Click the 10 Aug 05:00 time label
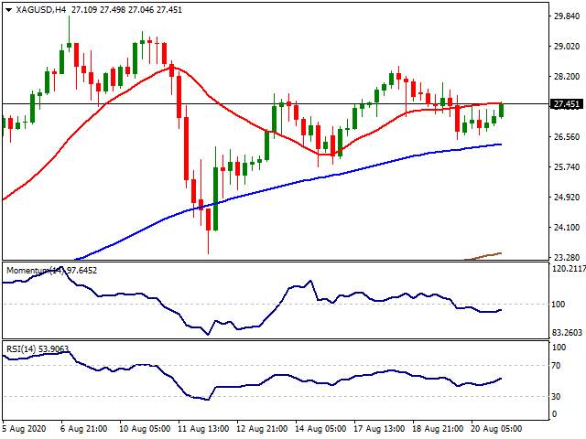This screenshot has height=439, width=586. [145, 429]
